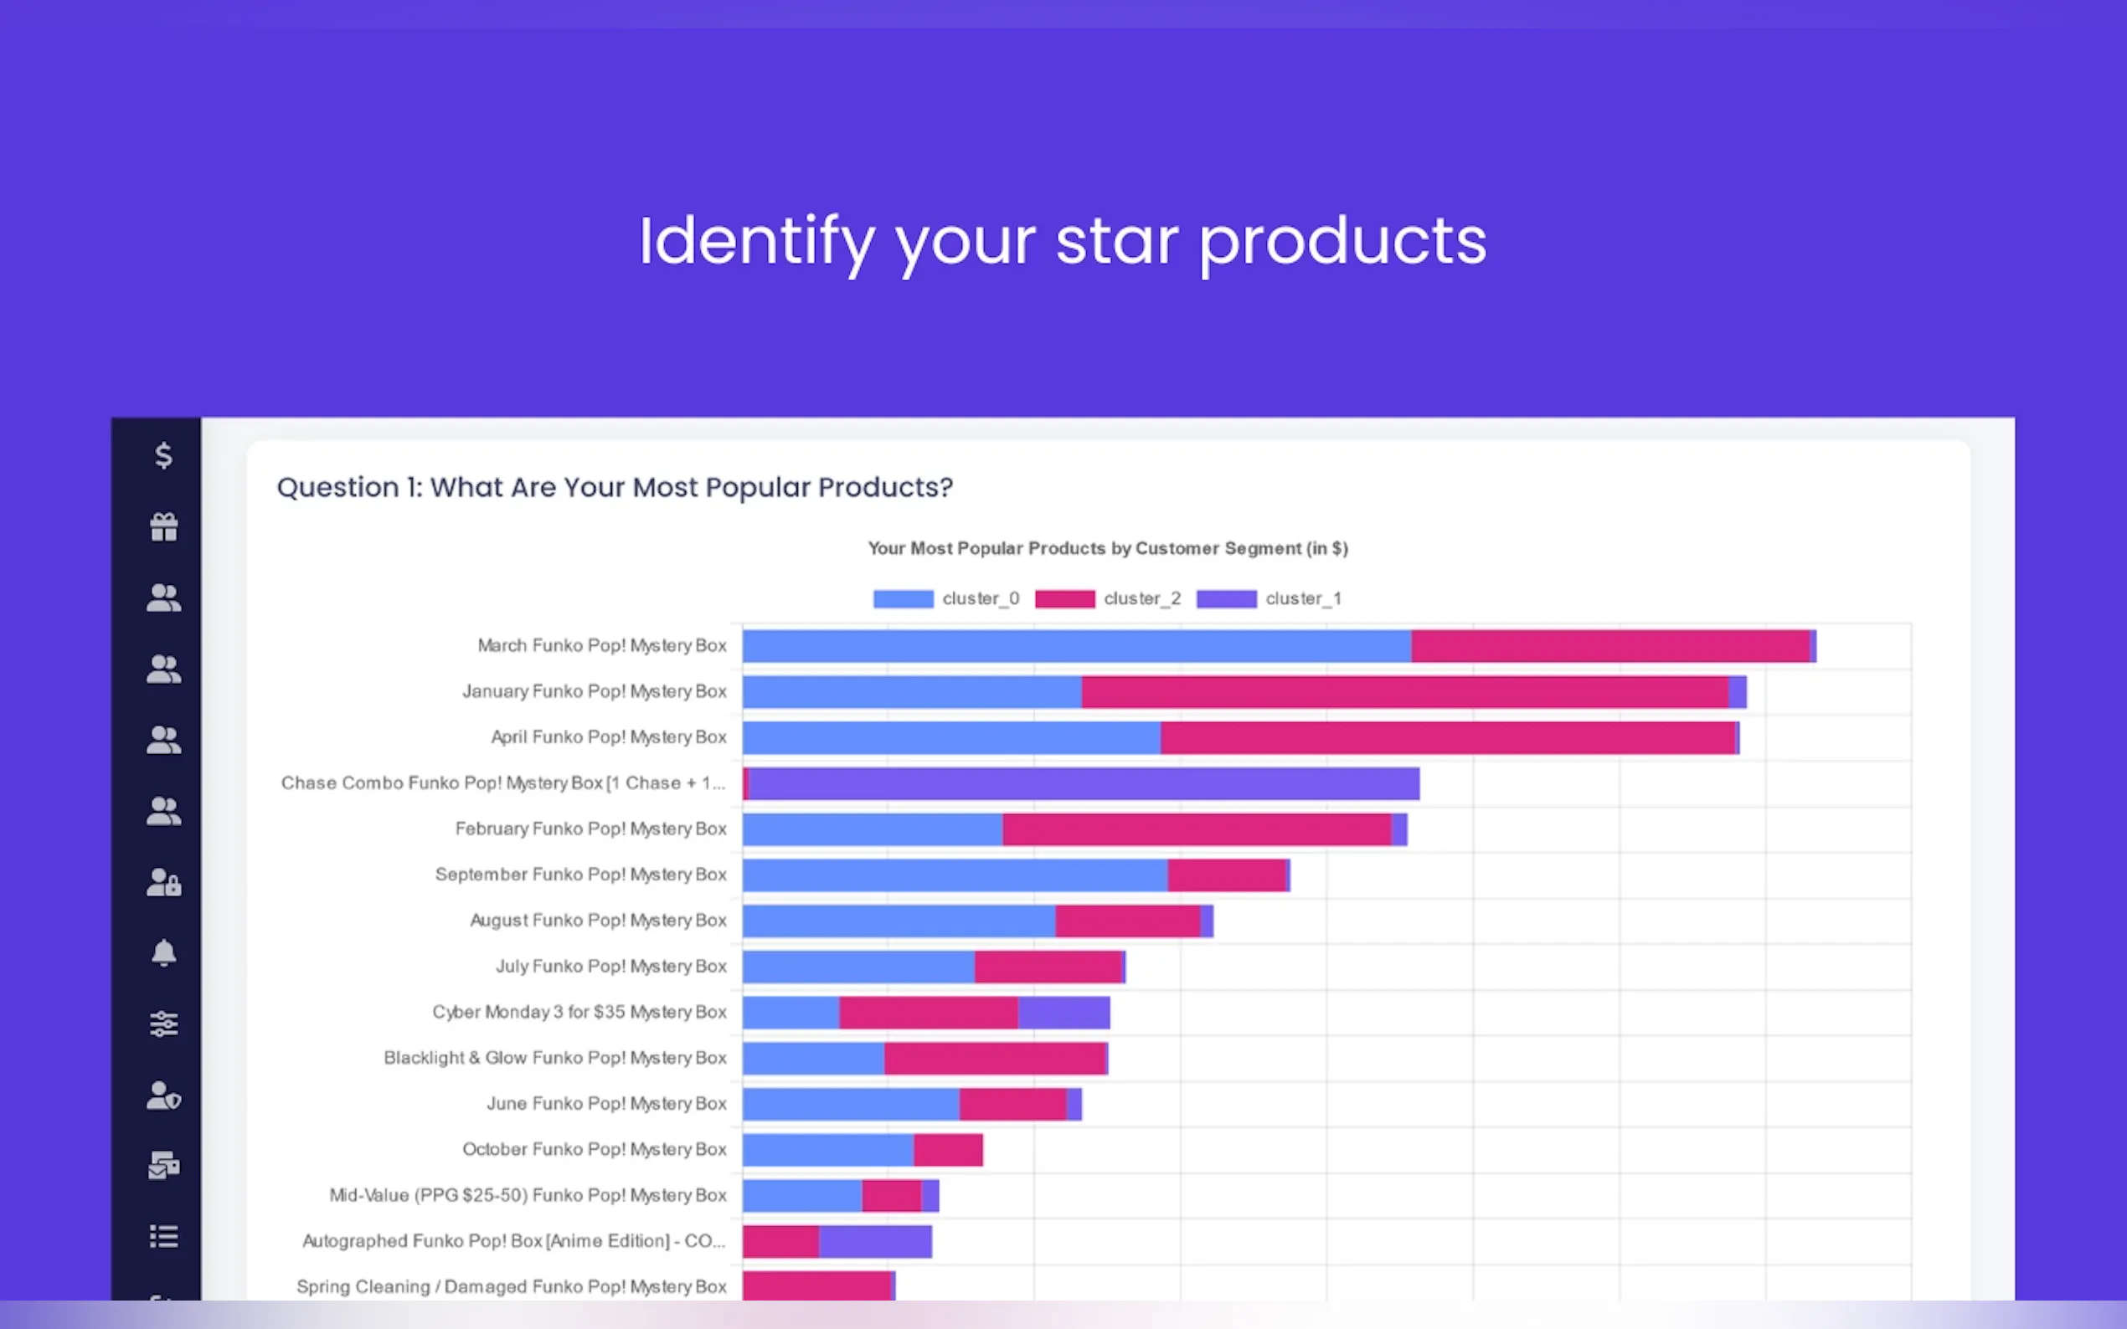
Task: Click the purple segment of Cyber Monday bar
Action: pyautogui.click(x=1064, y=1013)
